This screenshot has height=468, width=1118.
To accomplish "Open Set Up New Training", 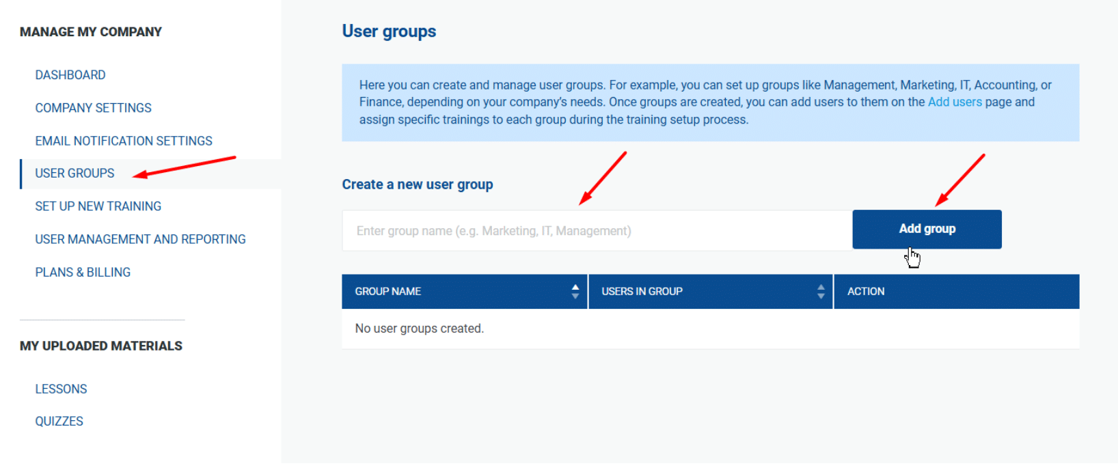I will (x=98, y=206).
